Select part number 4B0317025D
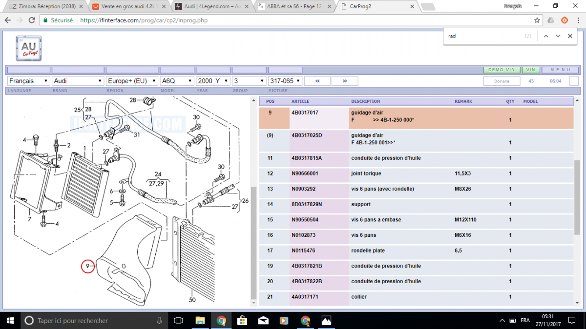This screenshot has width=586, height=329. 307,135
